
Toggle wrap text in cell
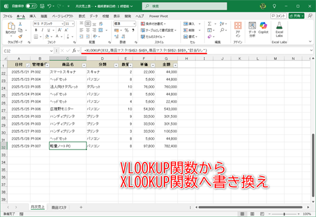click(x=101, y=24)
